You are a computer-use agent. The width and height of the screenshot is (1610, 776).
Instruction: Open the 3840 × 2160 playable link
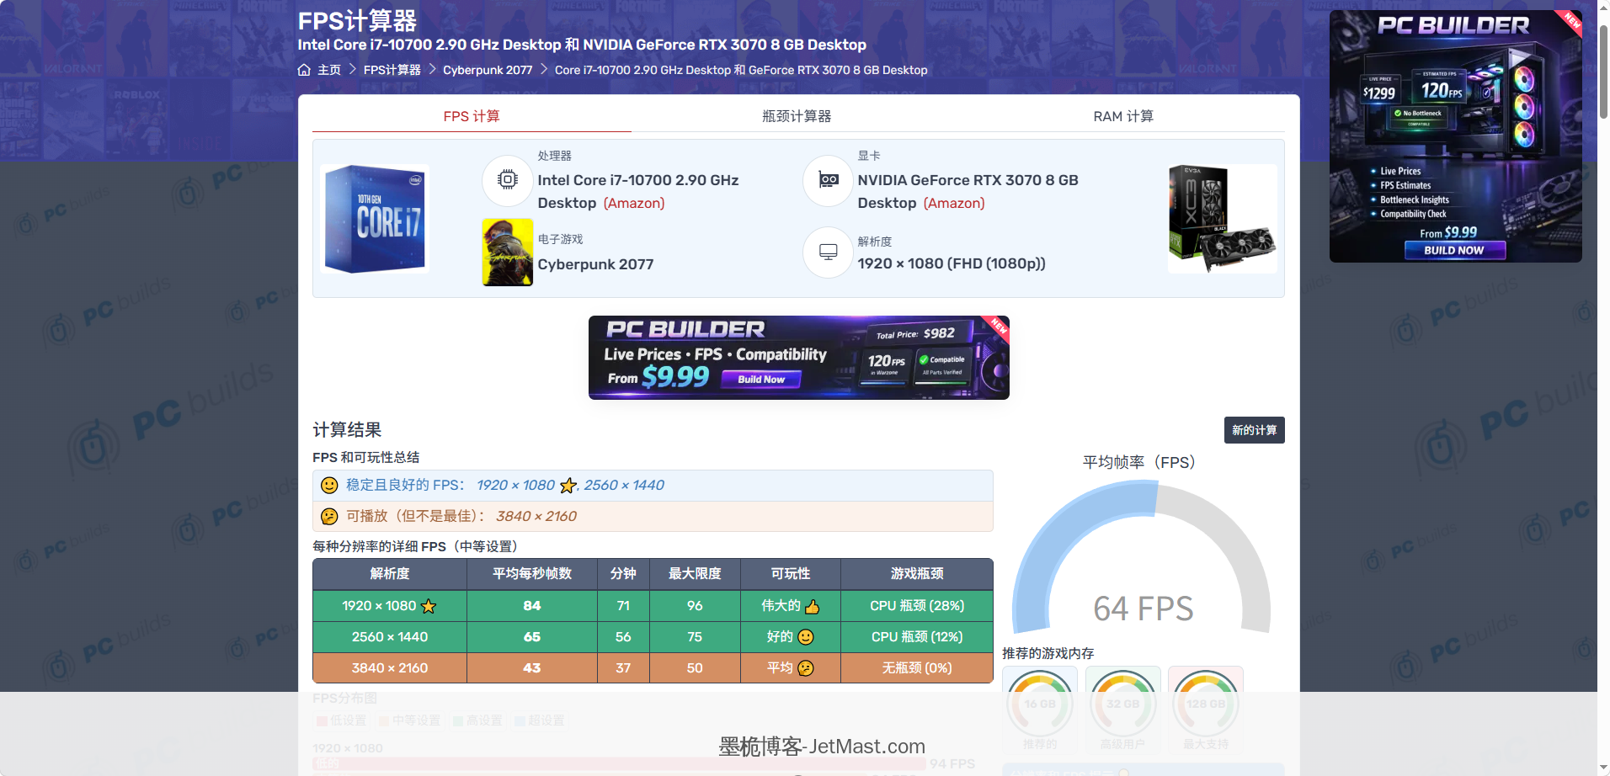click(x=536, y=517)
